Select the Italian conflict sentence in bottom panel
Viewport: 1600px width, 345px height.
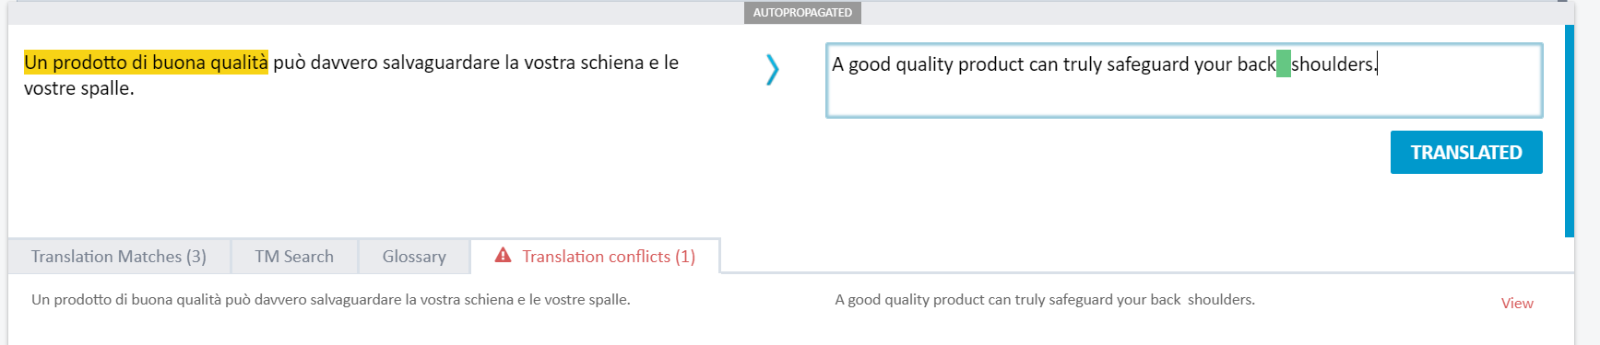point(331,300)
